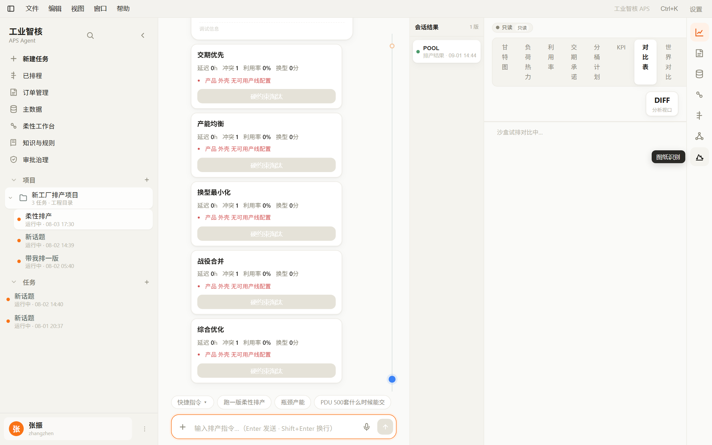Click the sidebar search magnifier icon
The height and width of the screenshot is (445, 712).
tap(90, 35)
